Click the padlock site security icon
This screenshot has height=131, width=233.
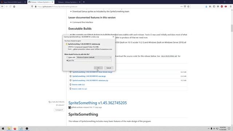click(36, 7)
